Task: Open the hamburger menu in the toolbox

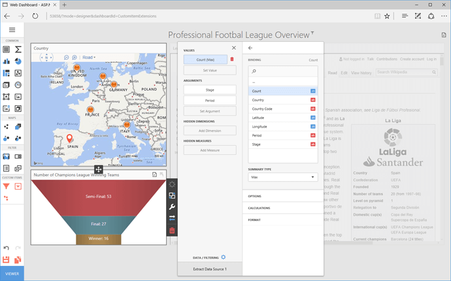Action: [x=12, y=30]
